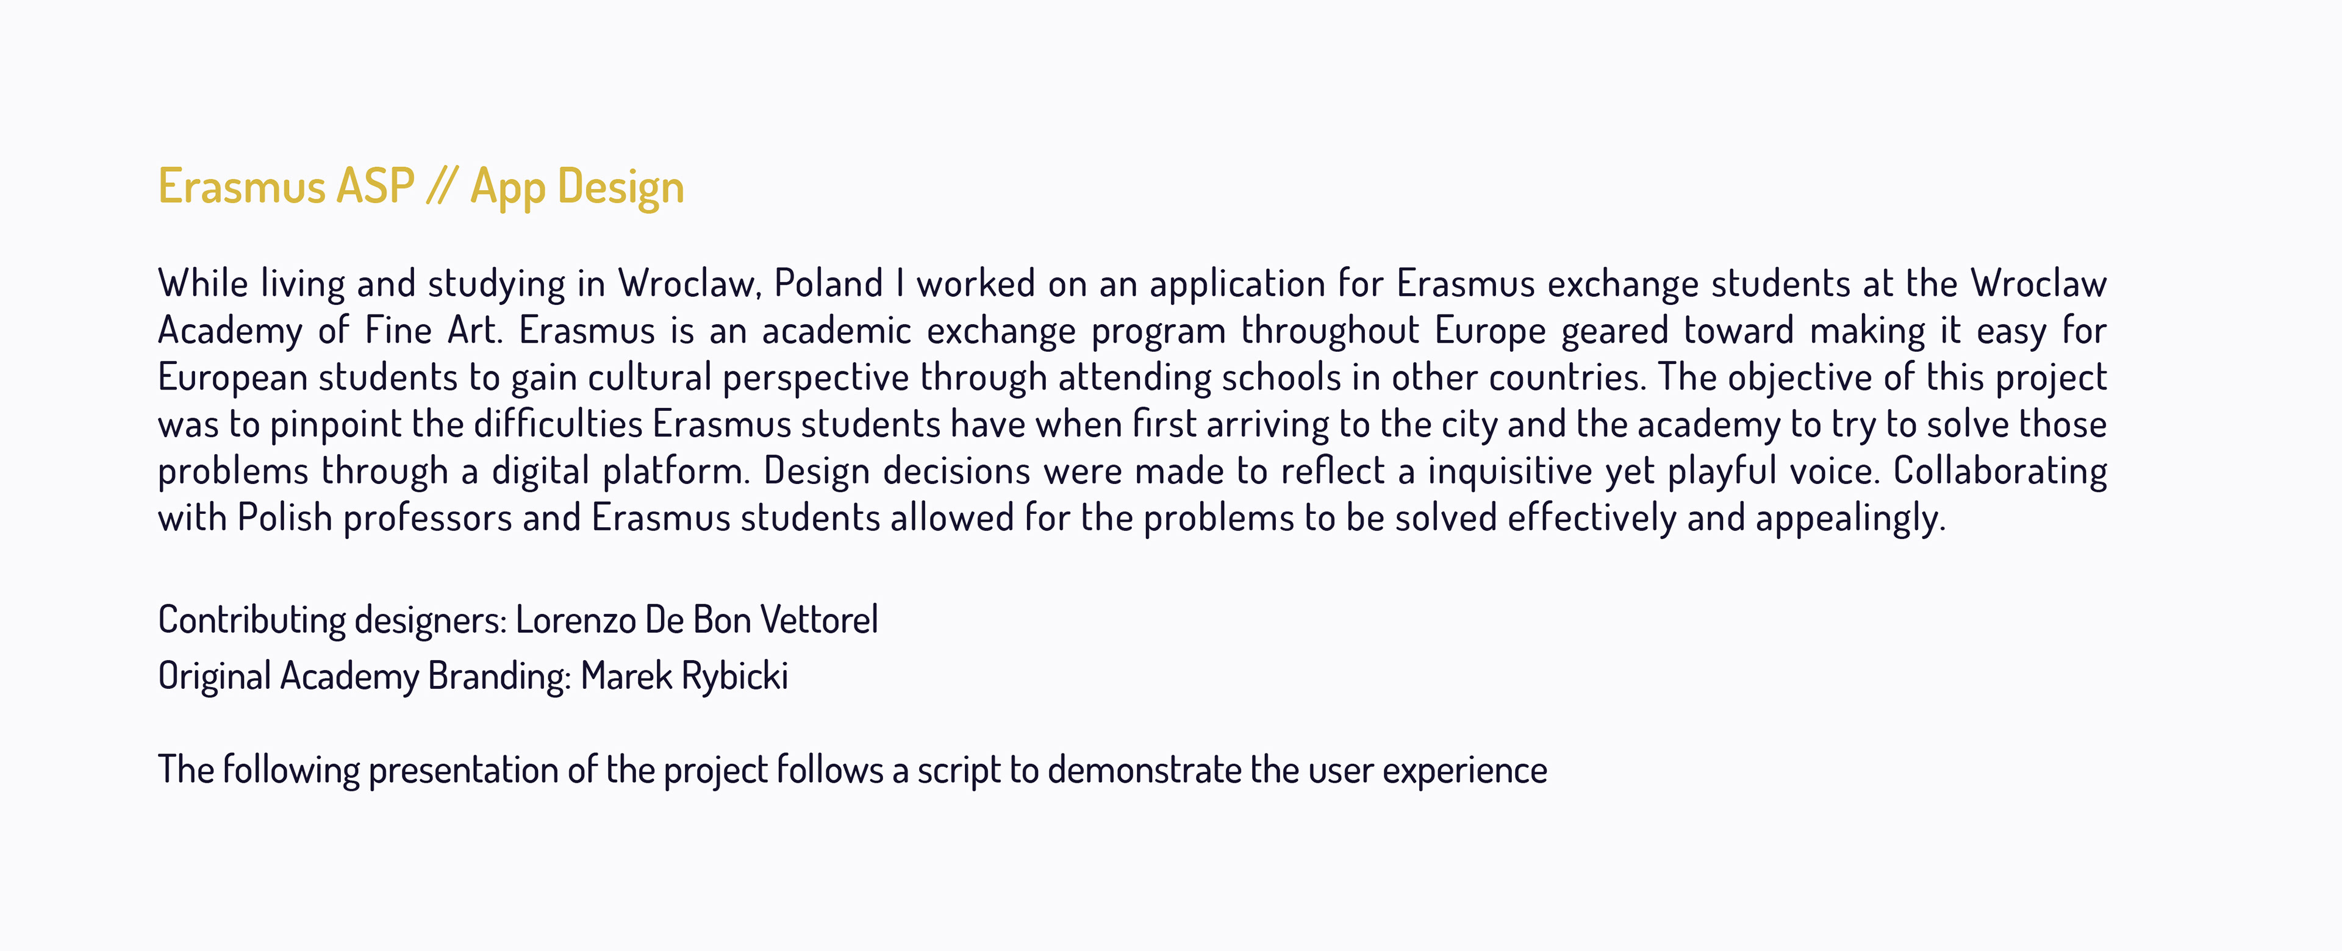Image resolution: width=2342 pixels, height=951 pixels.
Task: Click the 'Original Academy Branding:' label
Action: click(365, 677)
